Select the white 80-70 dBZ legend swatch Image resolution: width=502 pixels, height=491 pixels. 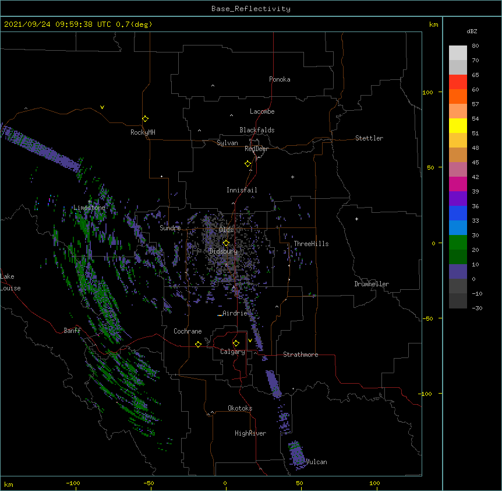(458, 53)
